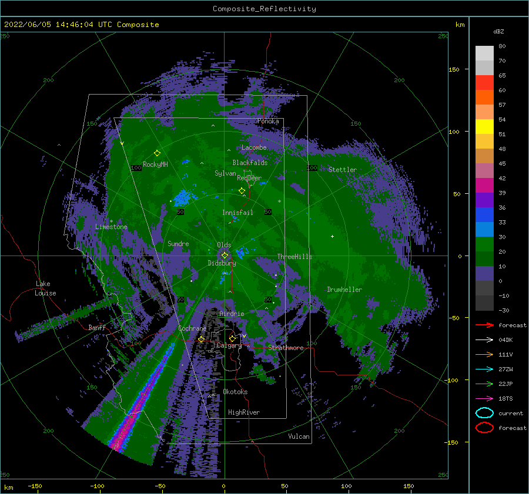Click the Sylvan label
The width and height of the screenshot is (529, 494).
225,173
